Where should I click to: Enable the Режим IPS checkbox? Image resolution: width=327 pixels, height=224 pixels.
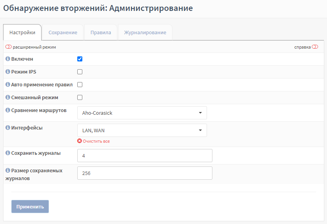click(80, 72)
